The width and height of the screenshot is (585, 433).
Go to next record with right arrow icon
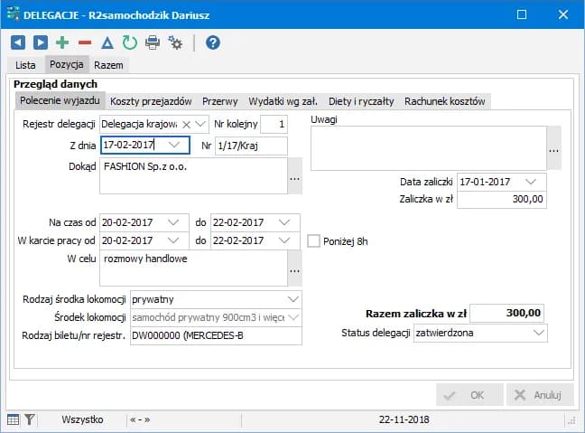click(x=40, y=42)
